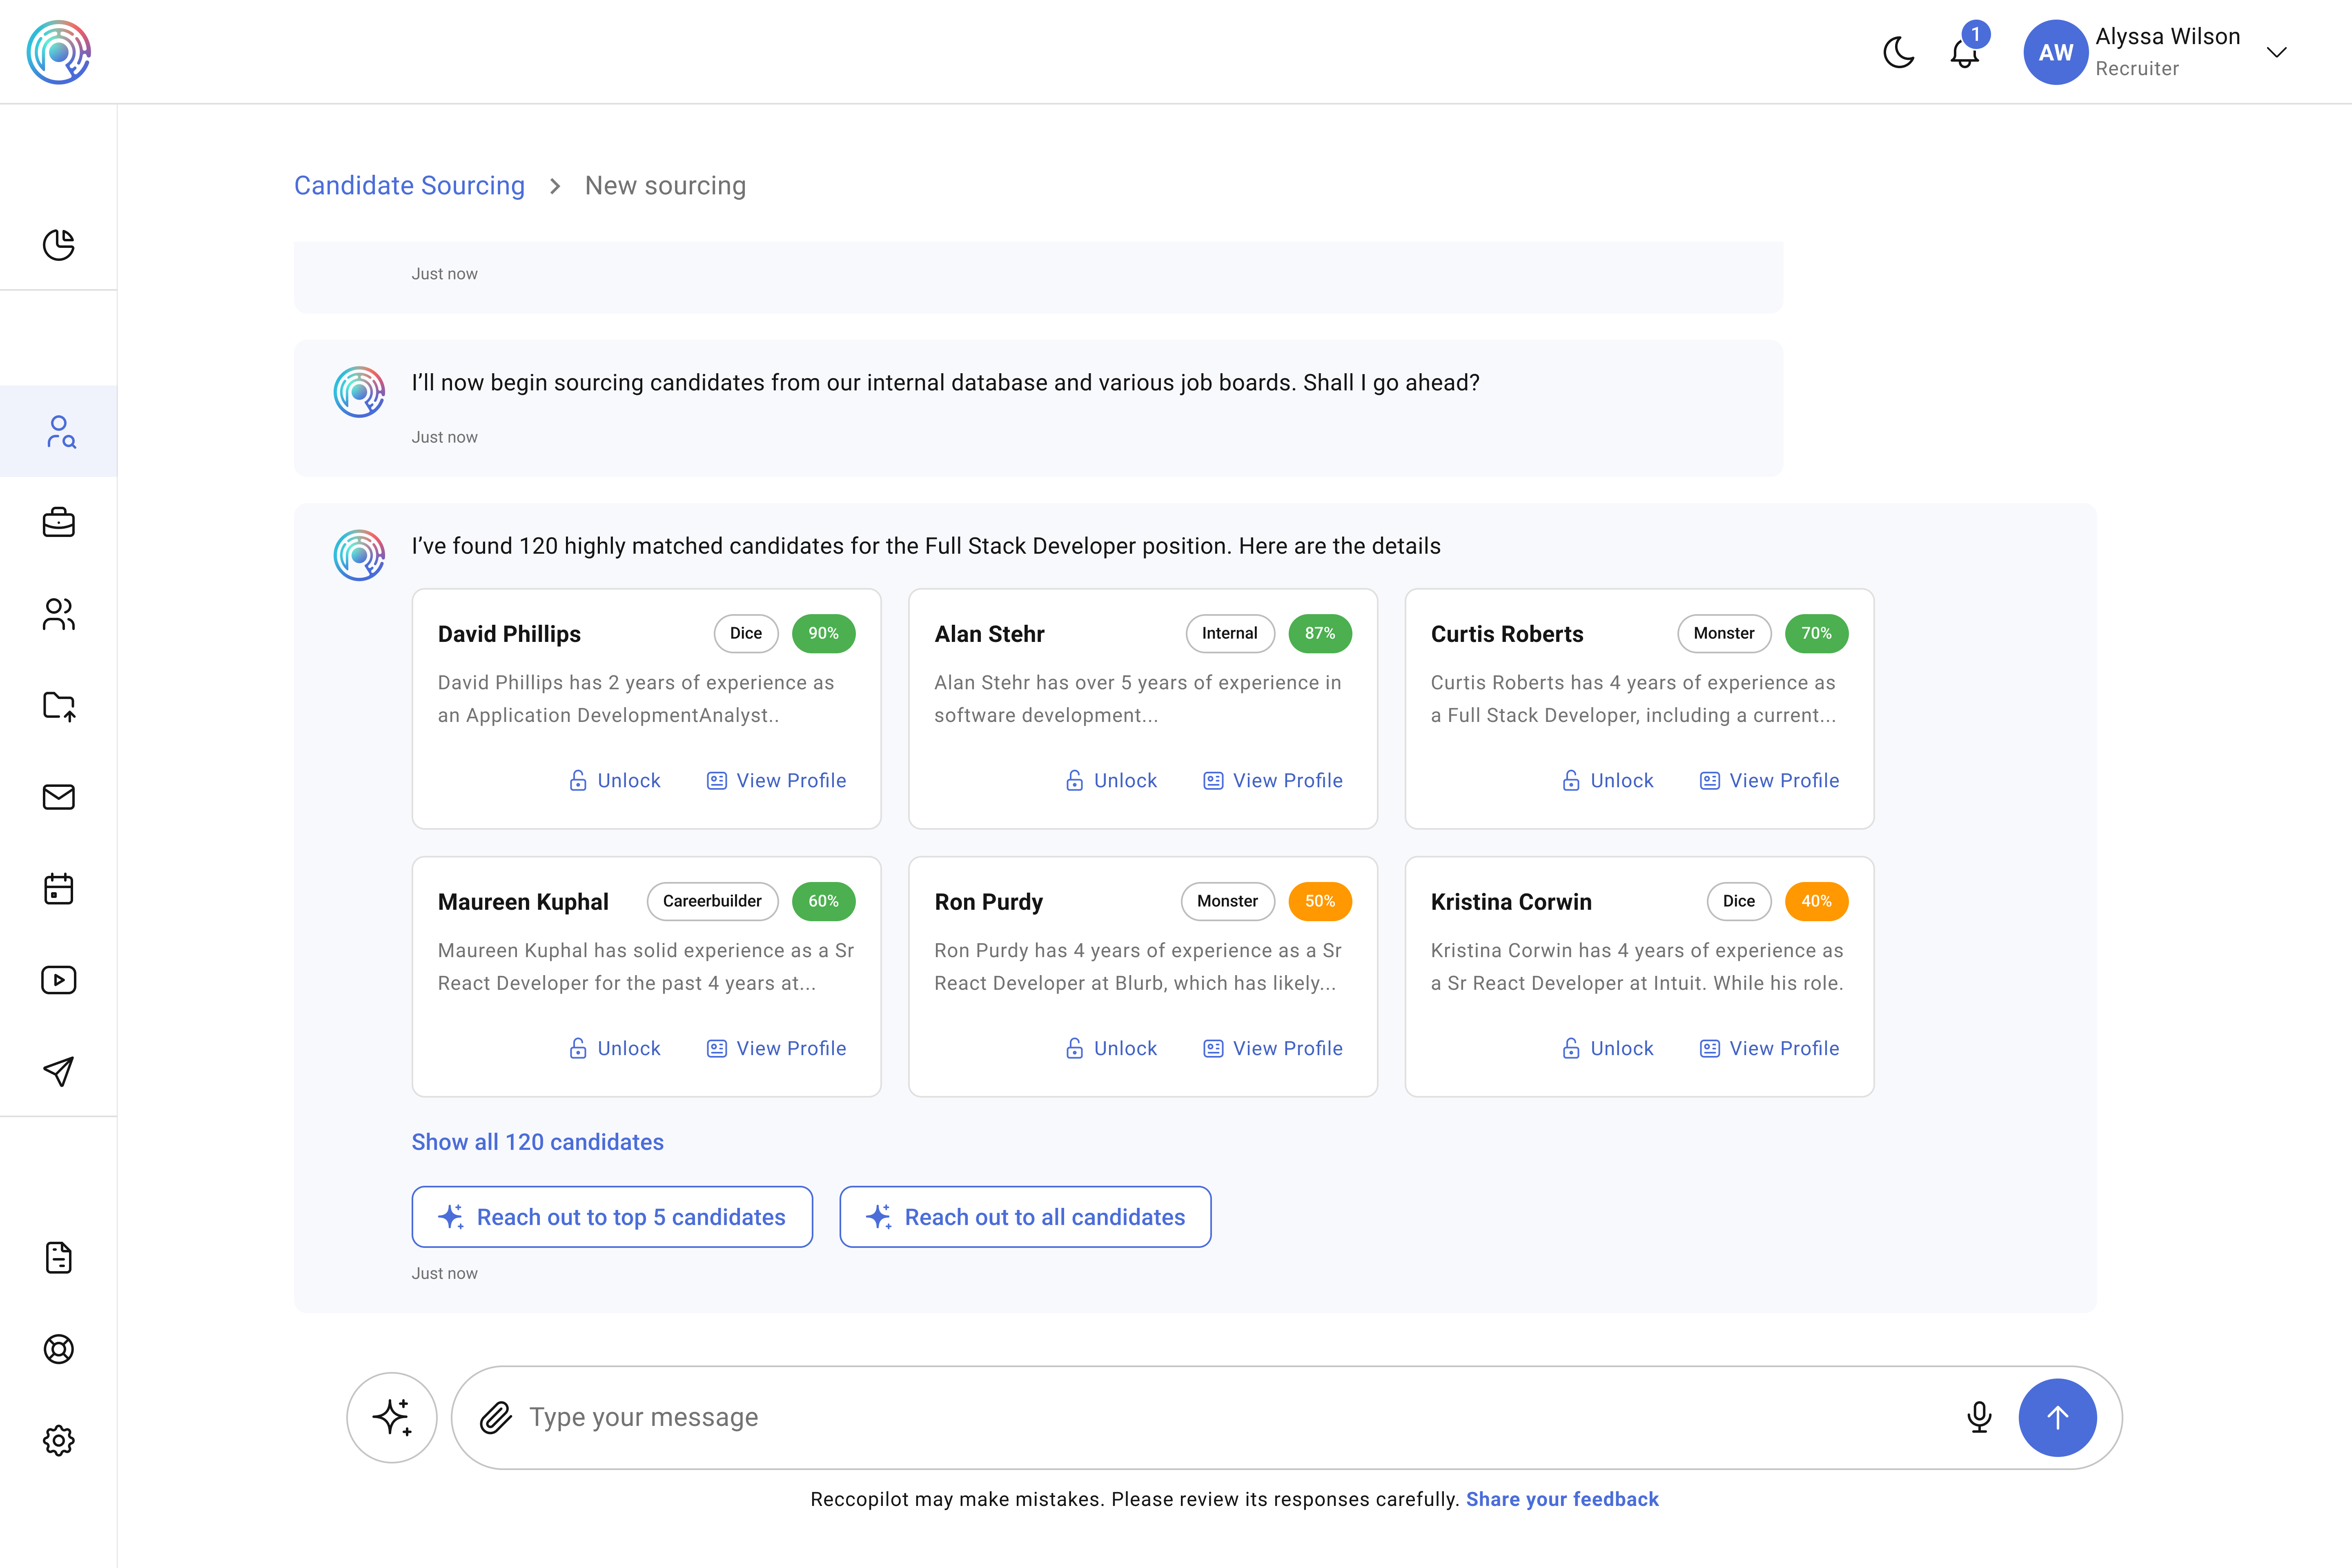Open the folder upload sidebar icon
Screen dimensions: 2352x1568
pos(59,706)
